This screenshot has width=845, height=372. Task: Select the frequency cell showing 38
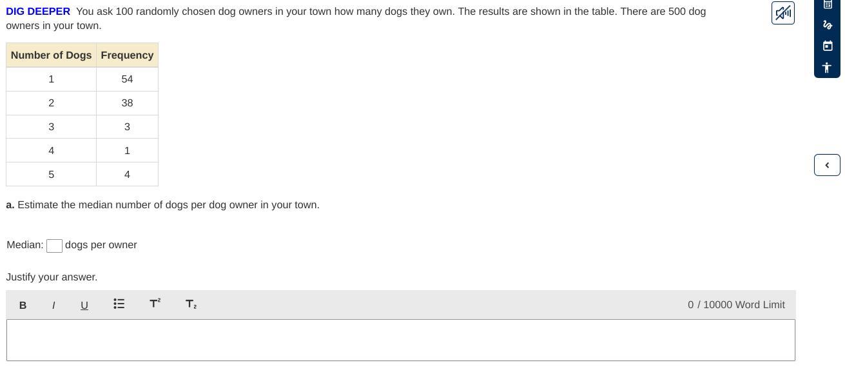click(x=127, y=103)
